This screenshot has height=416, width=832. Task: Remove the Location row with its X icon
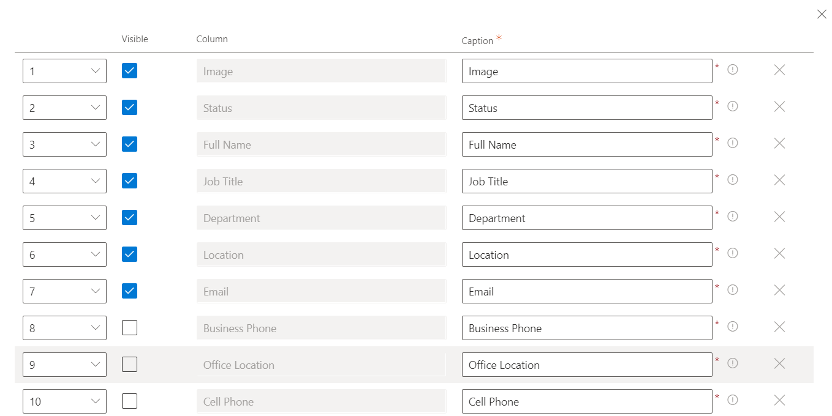[779, 253]
